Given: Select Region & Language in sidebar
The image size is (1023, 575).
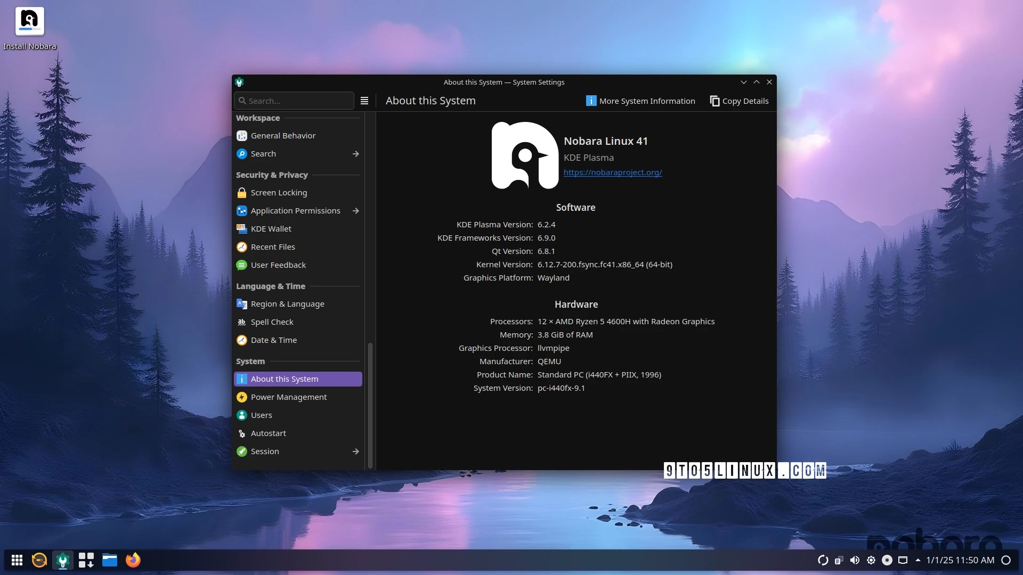Looking at the screenshot, I should [287, 304].
